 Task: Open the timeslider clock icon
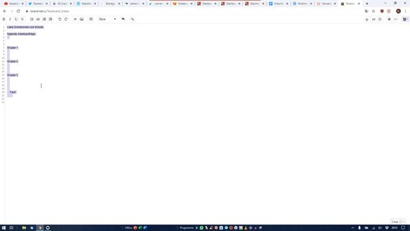pyautogui.click(x=380, y=19)
